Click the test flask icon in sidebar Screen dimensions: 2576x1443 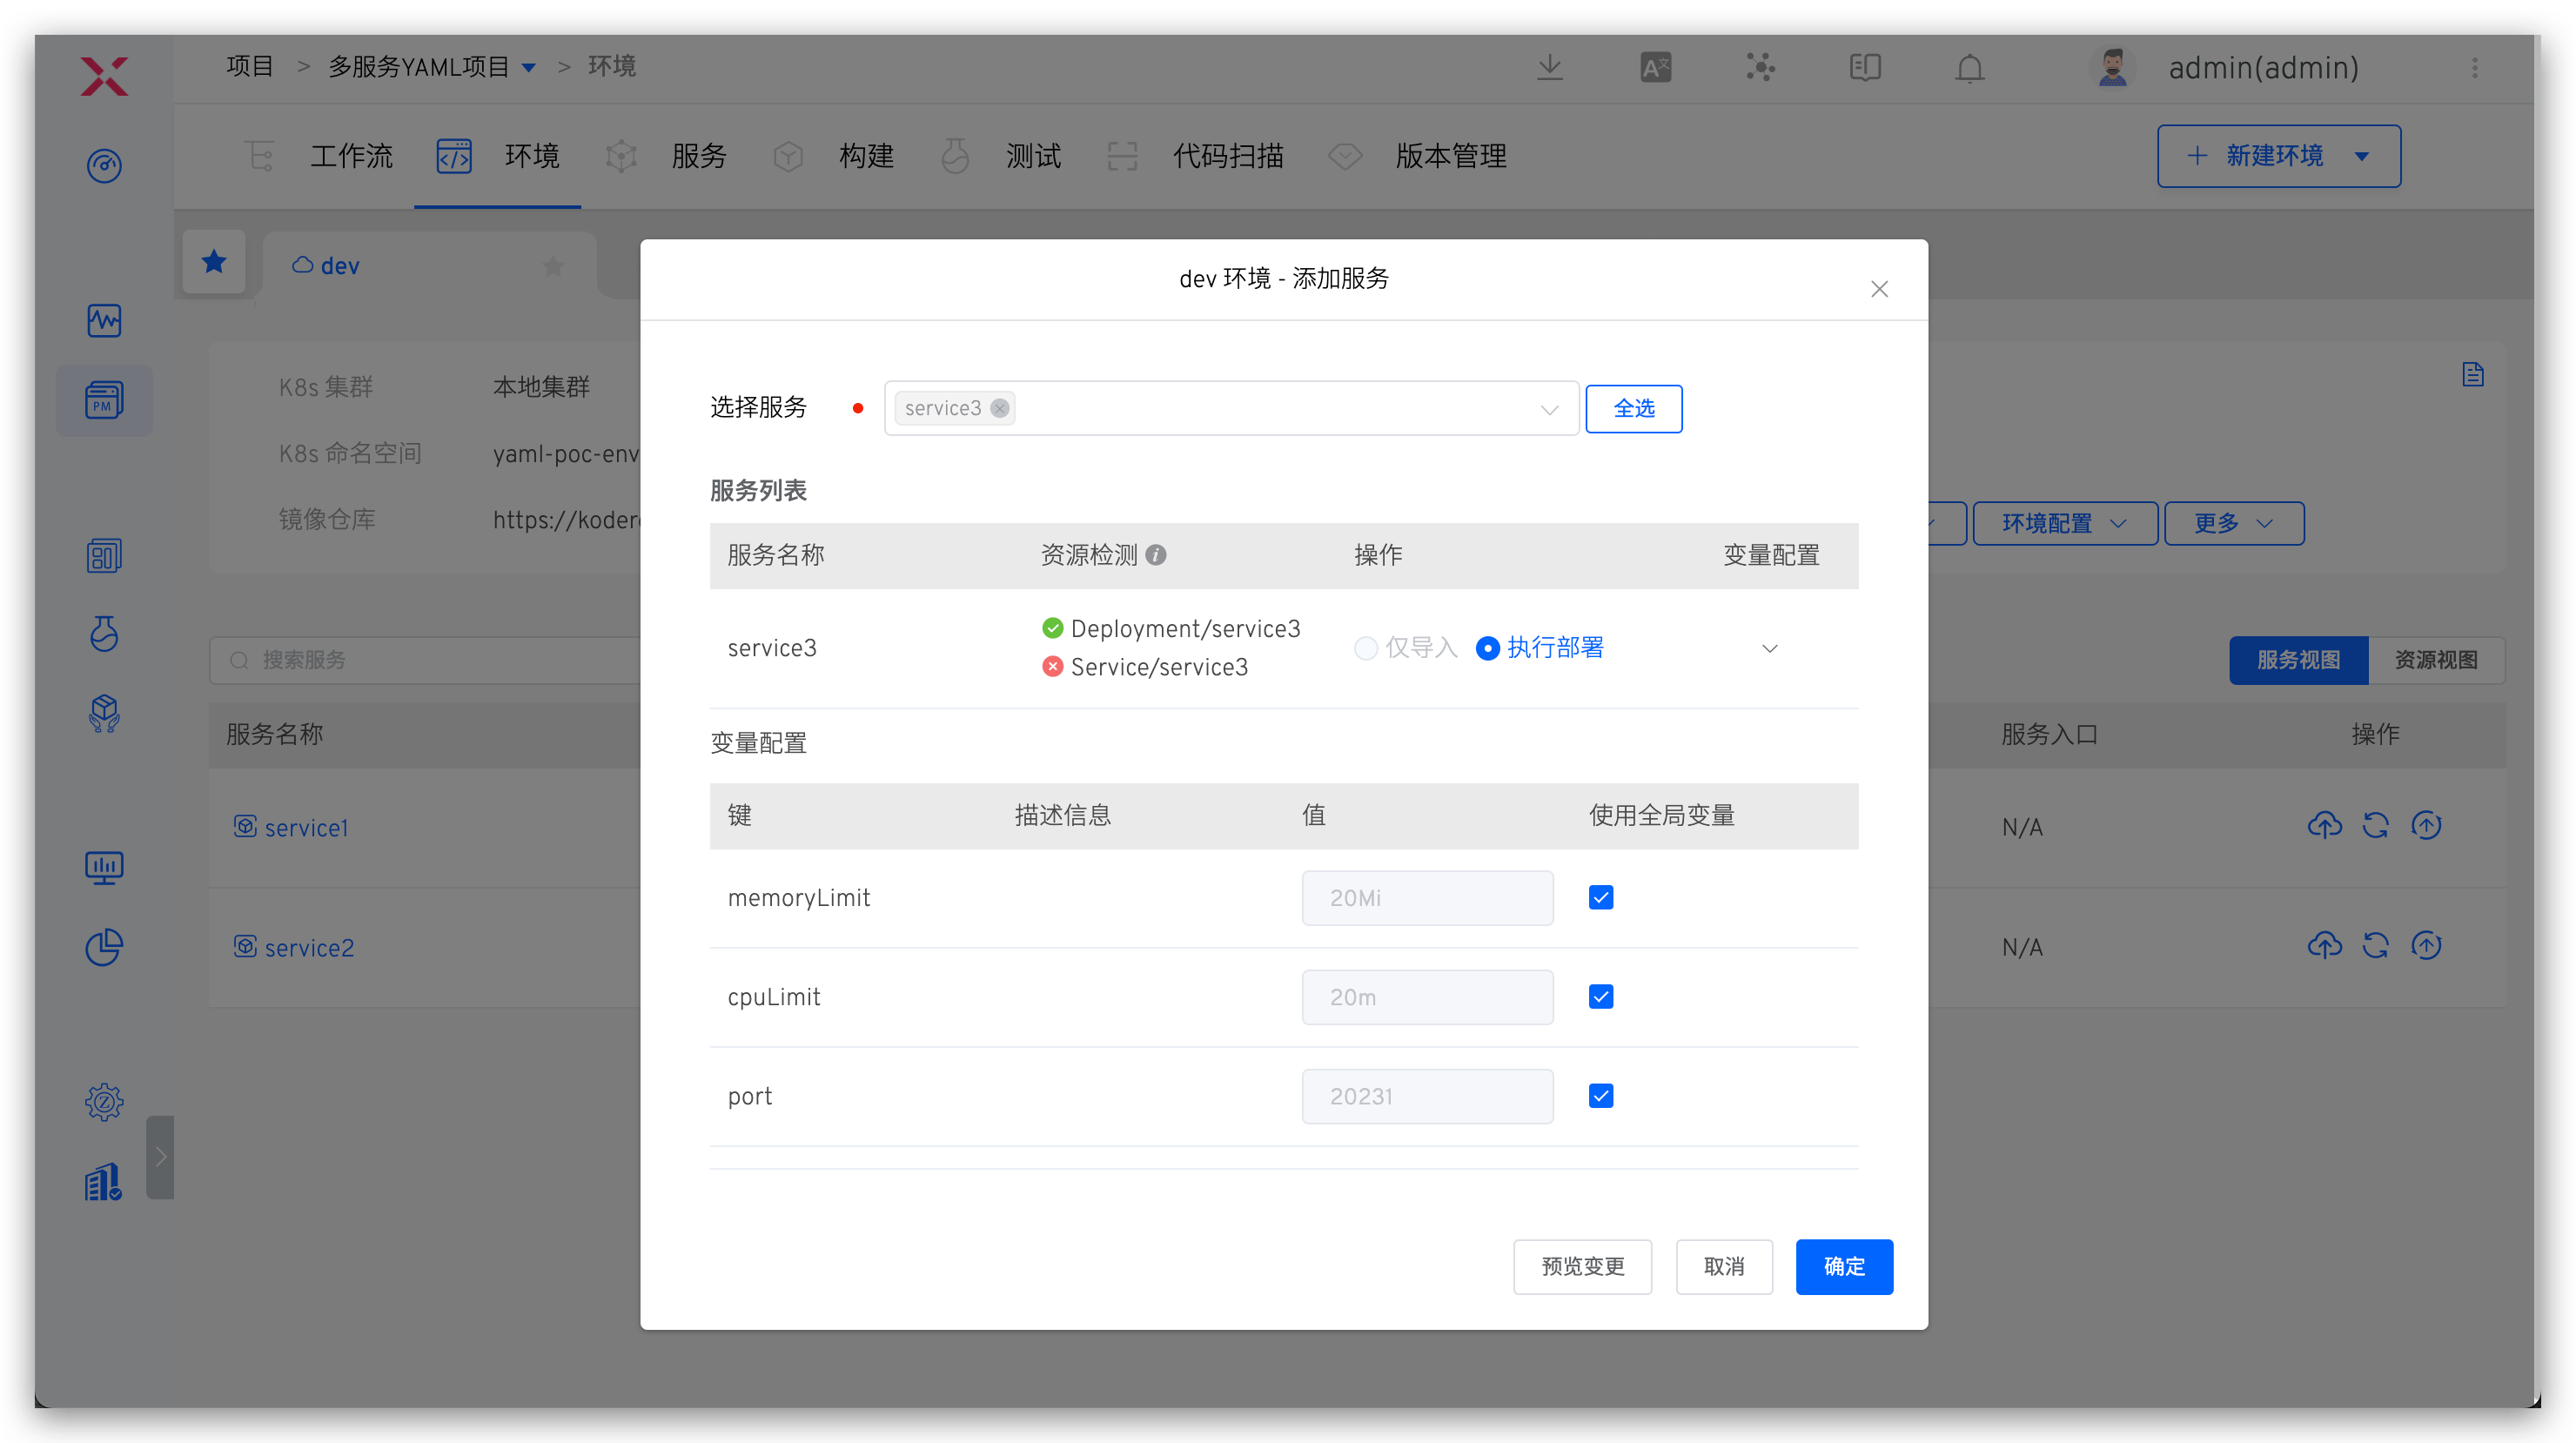(104, 634)
